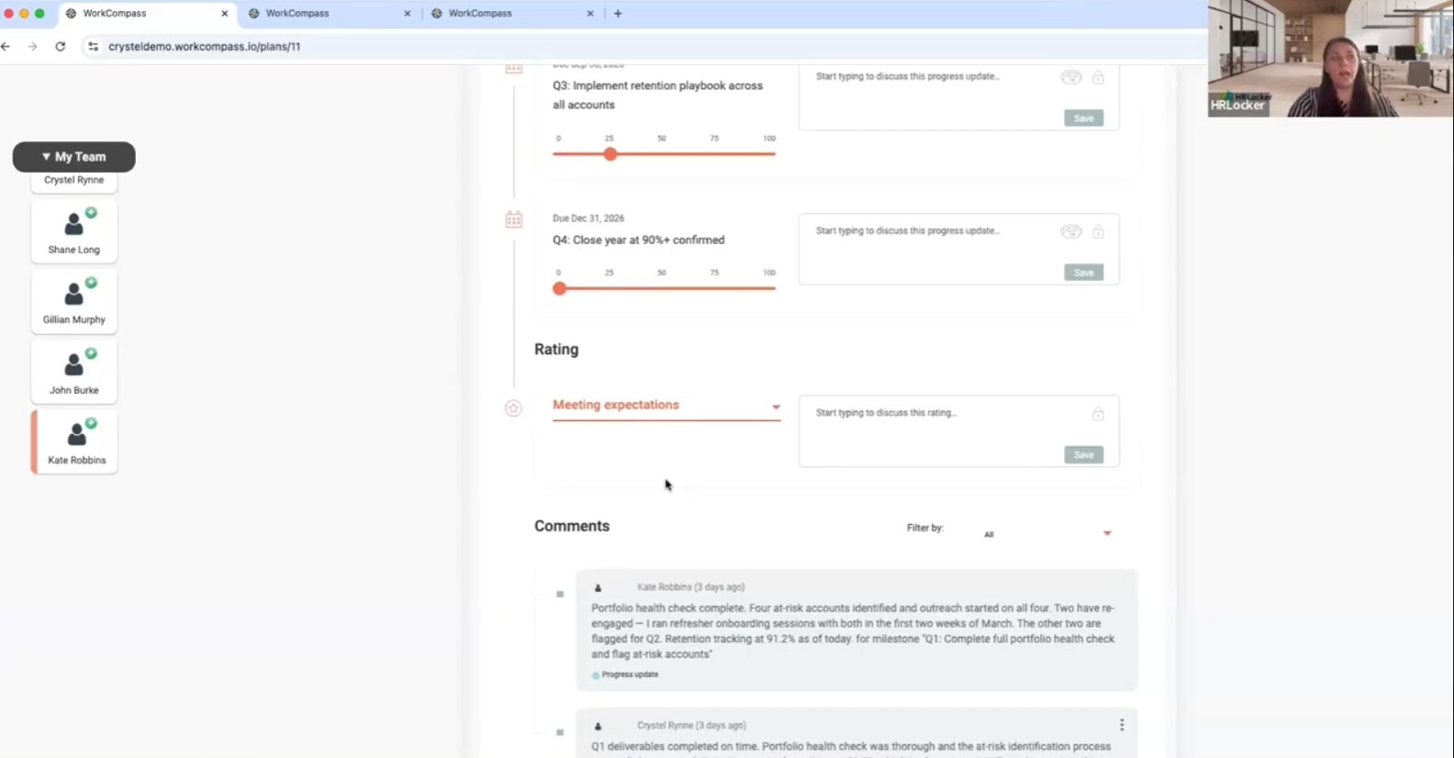Screen dimensions: 1454x758
Task: Select John Burke's person icon
Action: [x=74, y=364]
